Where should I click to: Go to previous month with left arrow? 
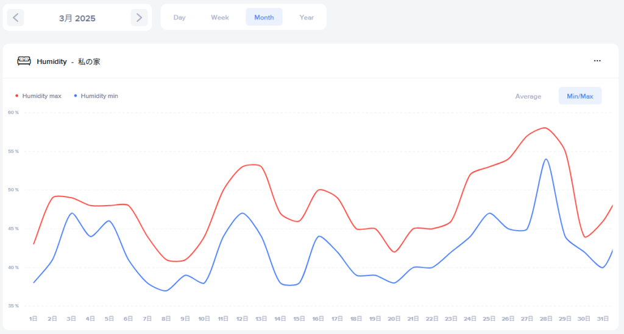coord(15,18)
